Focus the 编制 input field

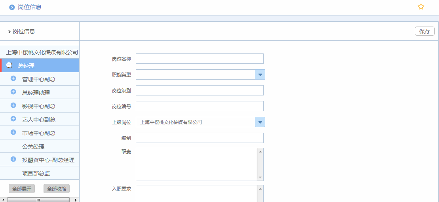pos(200,138)
